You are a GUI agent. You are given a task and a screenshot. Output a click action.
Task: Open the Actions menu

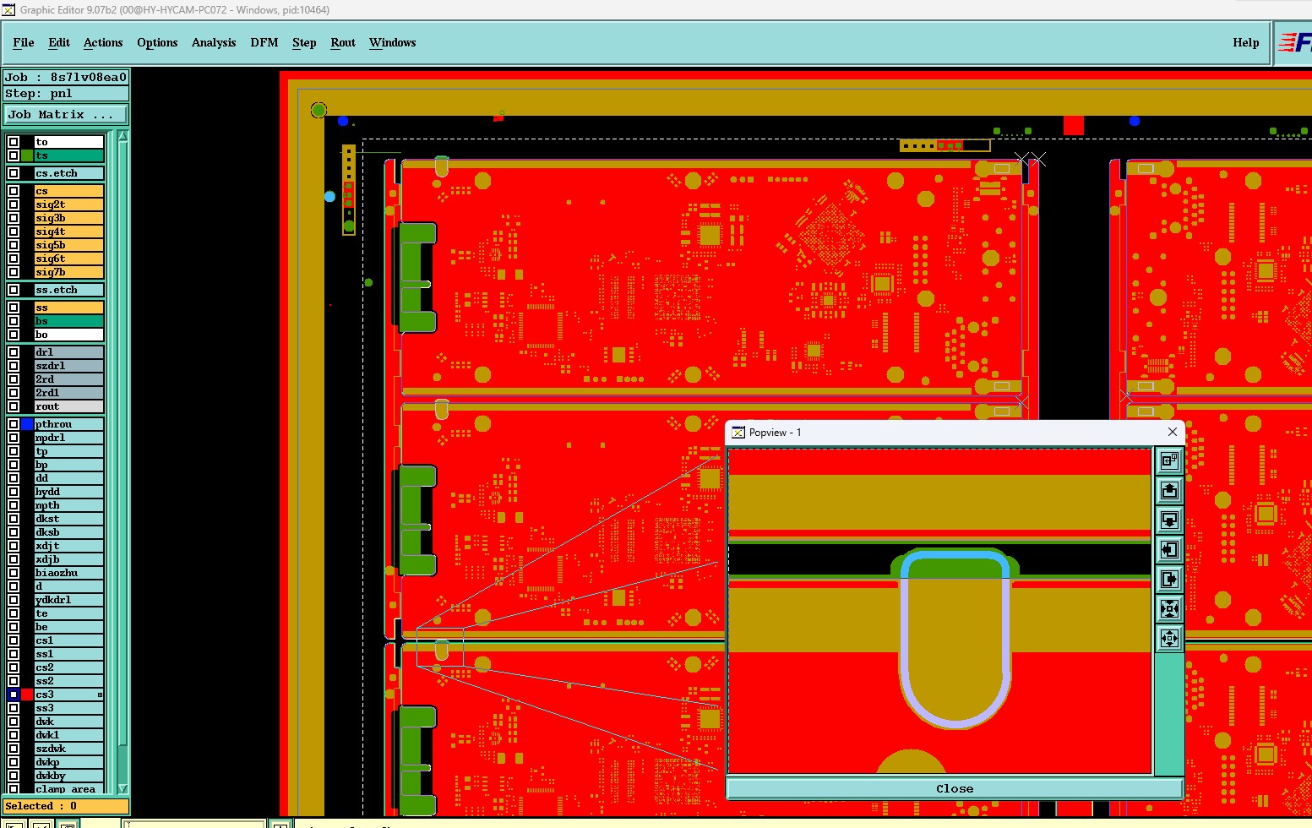click(103, 42)
